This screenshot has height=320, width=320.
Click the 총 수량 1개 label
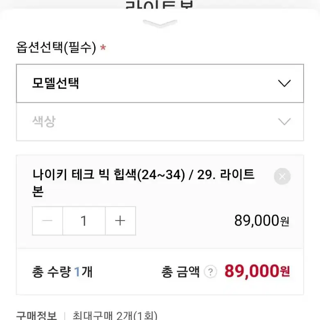(x=62, y=272)
